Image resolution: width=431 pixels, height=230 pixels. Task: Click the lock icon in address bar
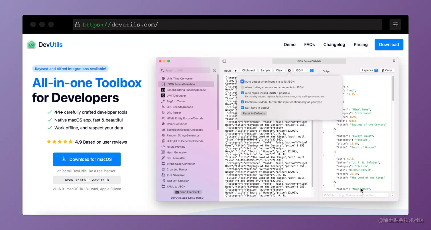[x=78, y=25]
